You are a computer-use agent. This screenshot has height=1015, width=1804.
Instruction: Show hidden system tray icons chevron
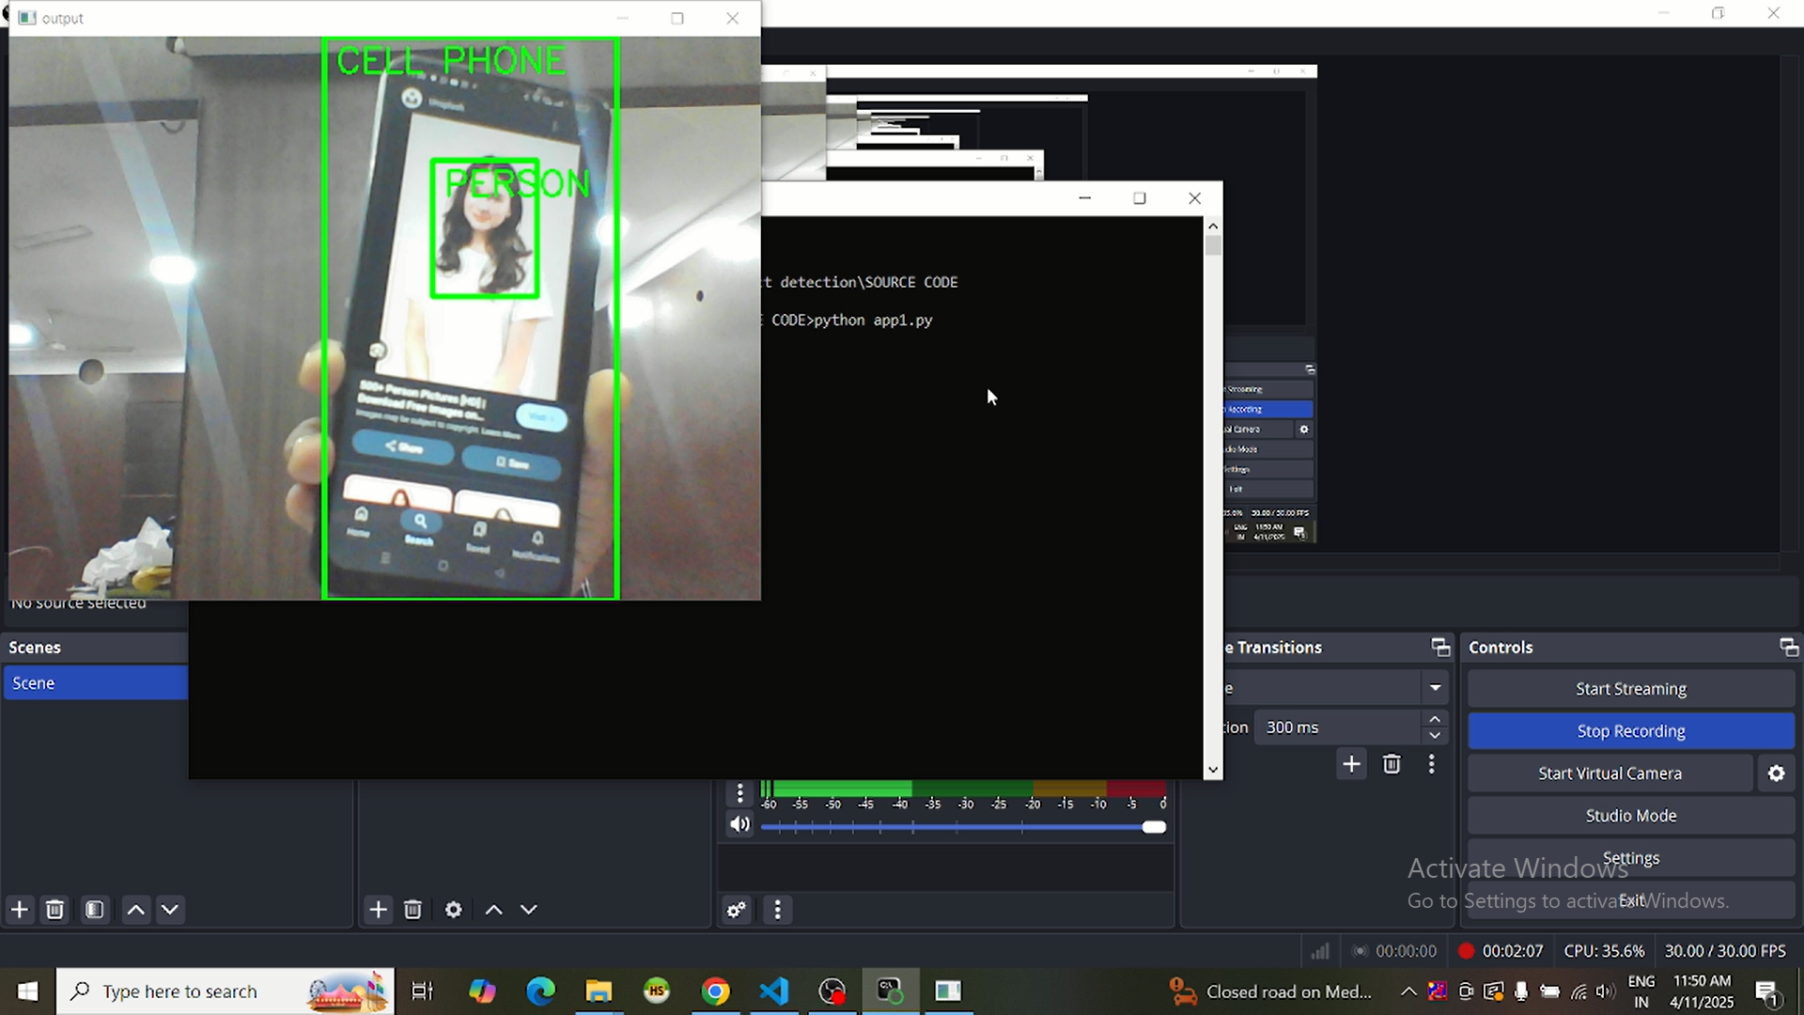coord(1408,992)
